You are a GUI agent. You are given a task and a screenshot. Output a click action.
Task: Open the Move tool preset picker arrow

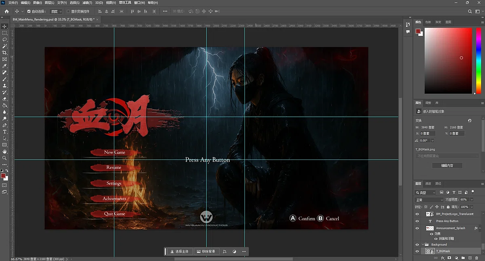pos(22,11)
